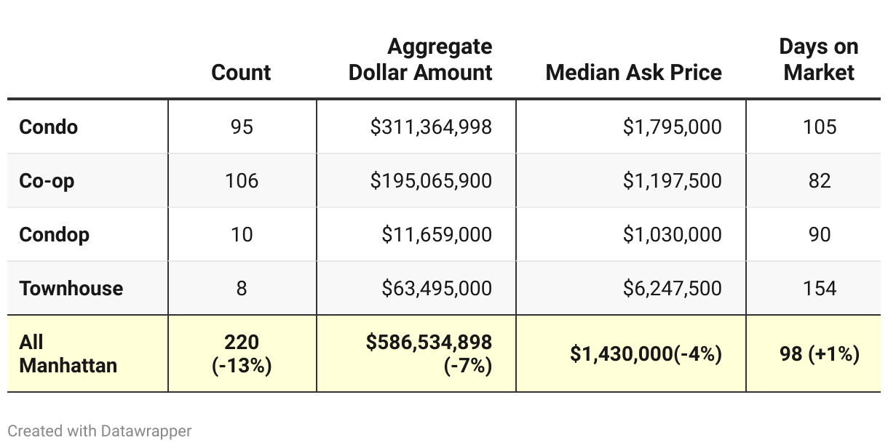Click the Condop $11,659,000 cell
The width and height of the screenshot is (888, 448).
437,234
